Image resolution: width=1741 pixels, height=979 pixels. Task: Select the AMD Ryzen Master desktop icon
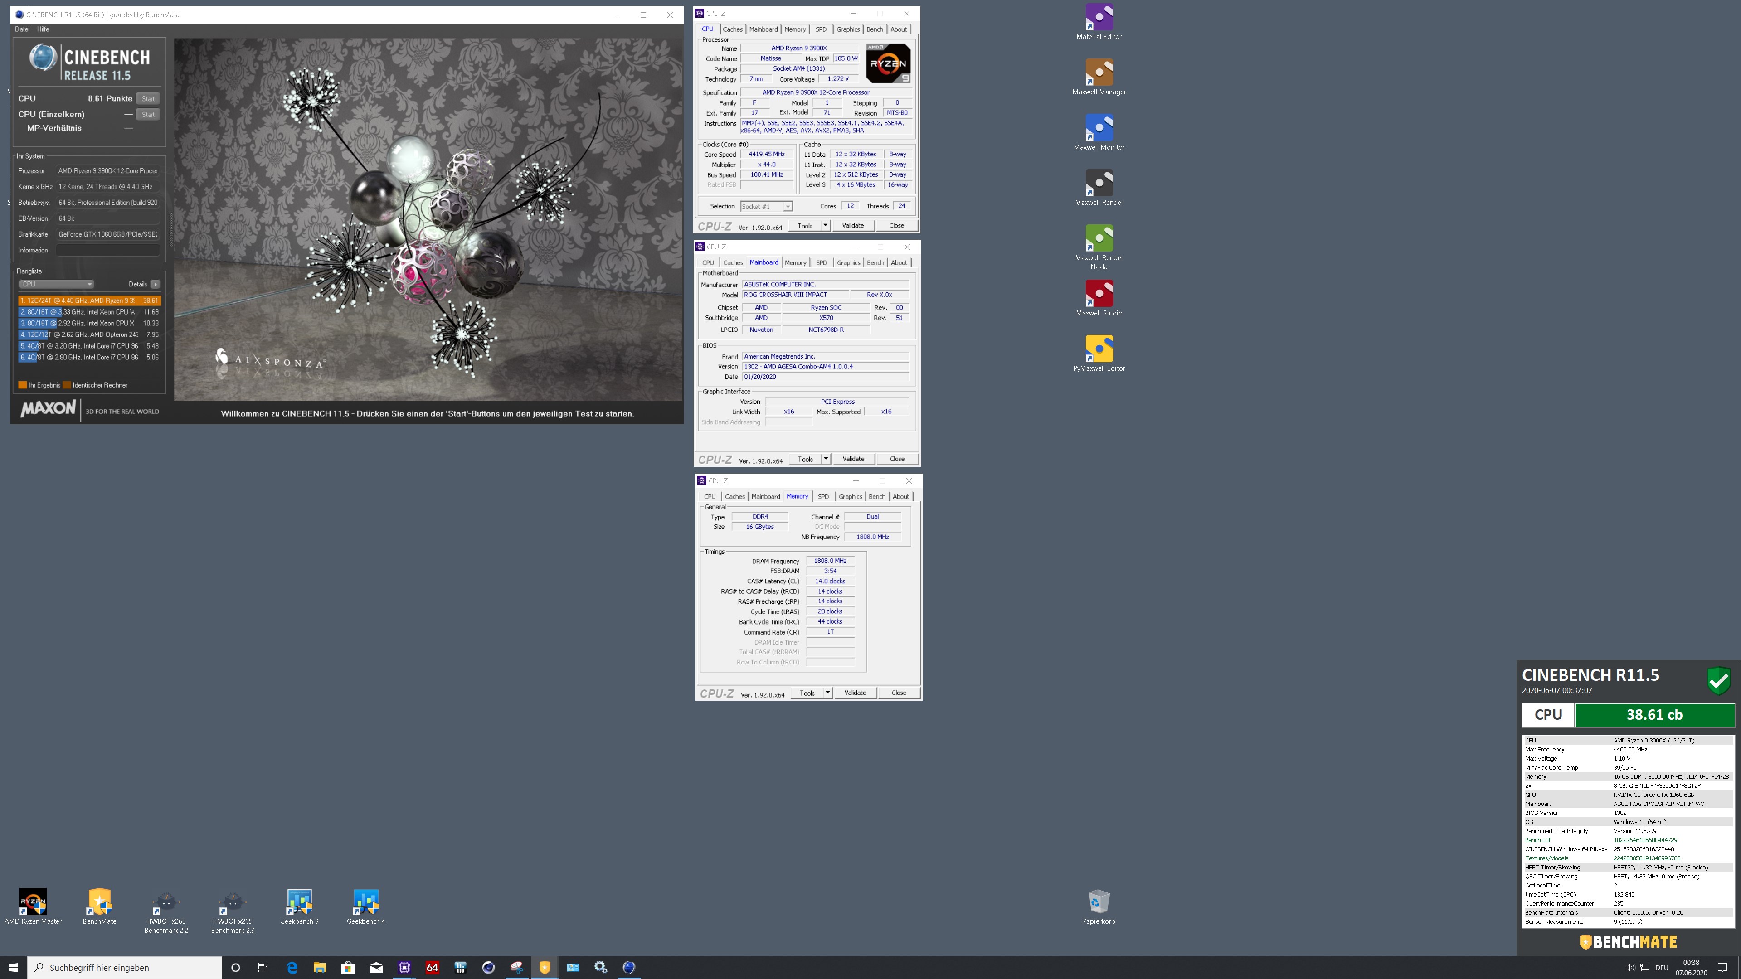(x=33, y=906)
